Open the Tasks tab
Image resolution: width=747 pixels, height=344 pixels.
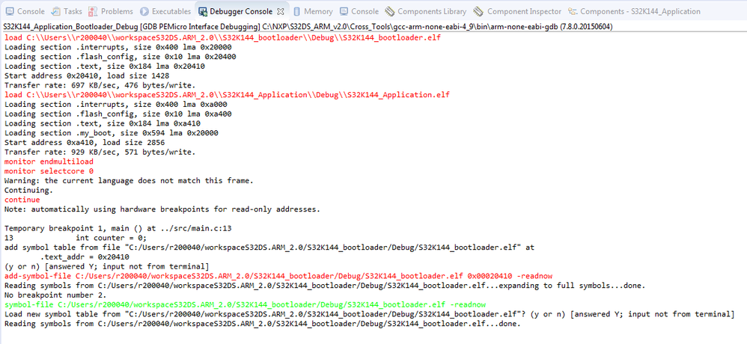point(66,11)
